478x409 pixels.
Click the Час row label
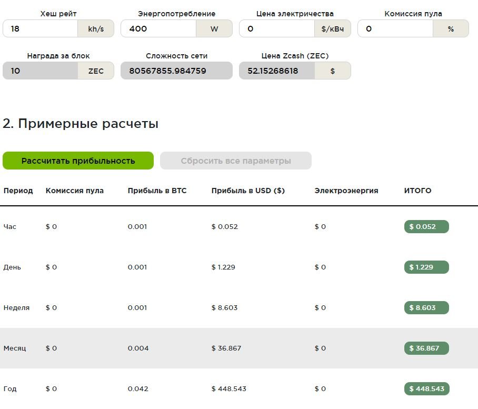(10, 226)
